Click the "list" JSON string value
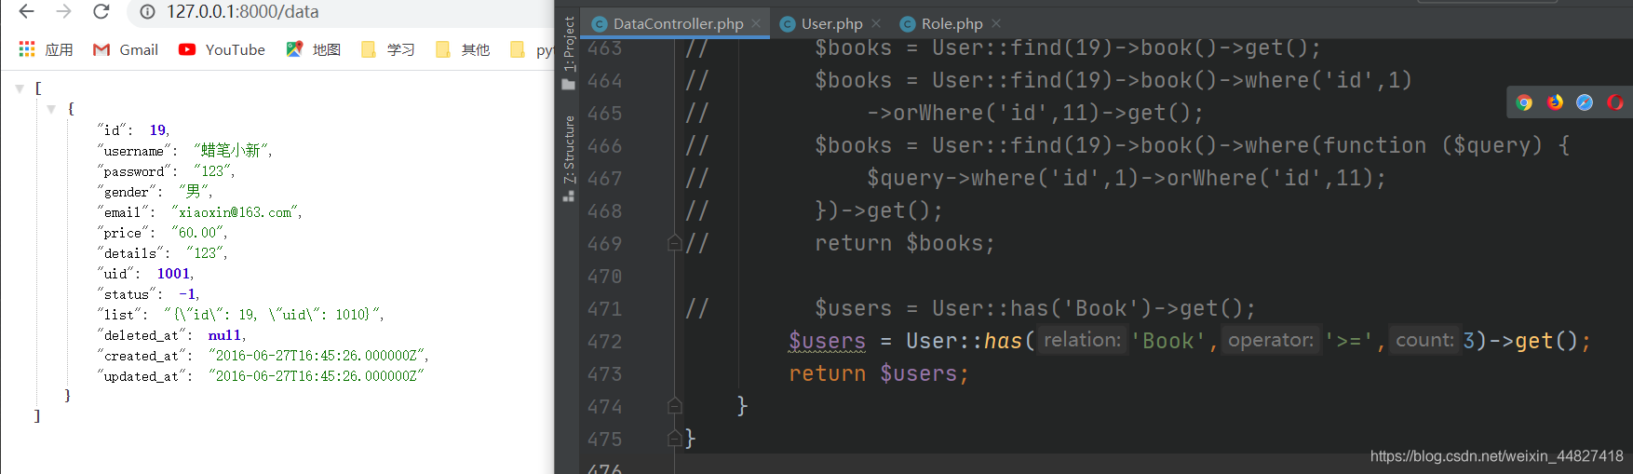1633x474 pixels. (x=272, y=315)
